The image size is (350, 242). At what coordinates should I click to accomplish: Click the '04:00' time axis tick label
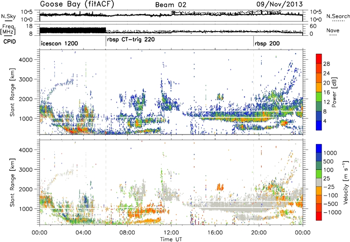click(x=84, y=233)
